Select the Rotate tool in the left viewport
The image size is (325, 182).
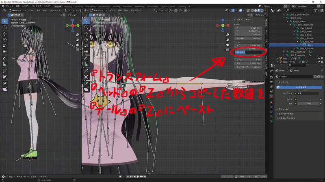(5, 40)
